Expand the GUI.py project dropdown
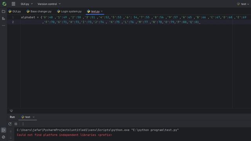This screenshot has height=141, width=251. 27,4
